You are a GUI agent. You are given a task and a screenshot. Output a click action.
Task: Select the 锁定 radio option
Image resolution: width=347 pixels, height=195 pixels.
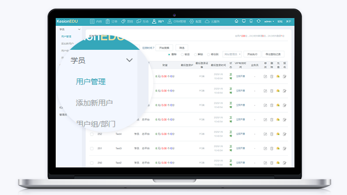pos(185,55)
